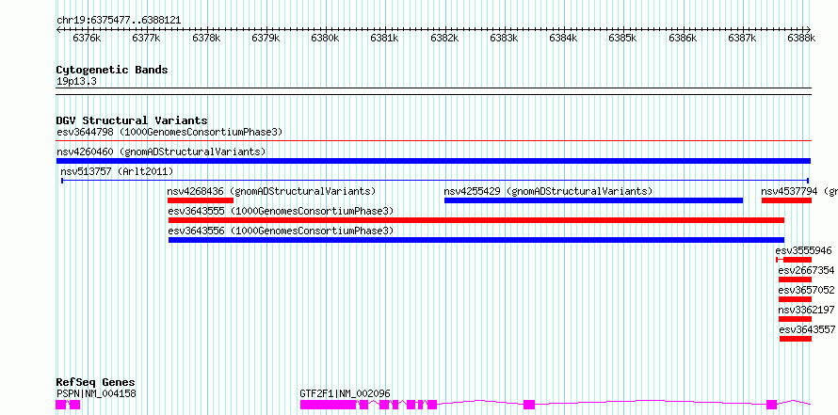
Task: Click the 6378k ruler tick label
Action: coord(206,39)
